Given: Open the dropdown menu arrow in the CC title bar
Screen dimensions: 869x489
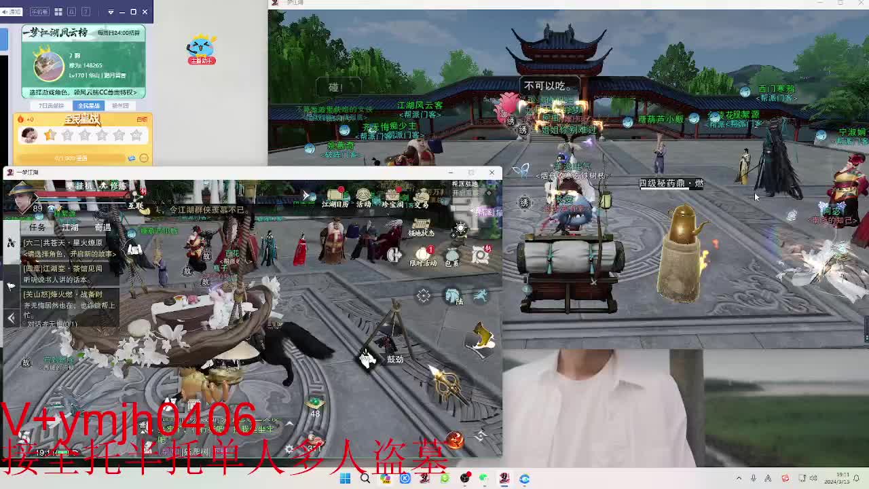Looking at the screenshot, I should click(x=110, y=12).
